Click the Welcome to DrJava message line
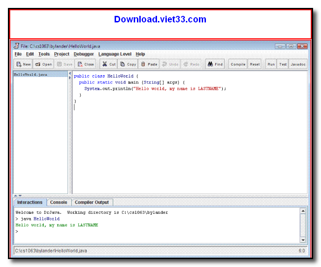The height and width of the screenshot is (267, 321). [92, 212]
